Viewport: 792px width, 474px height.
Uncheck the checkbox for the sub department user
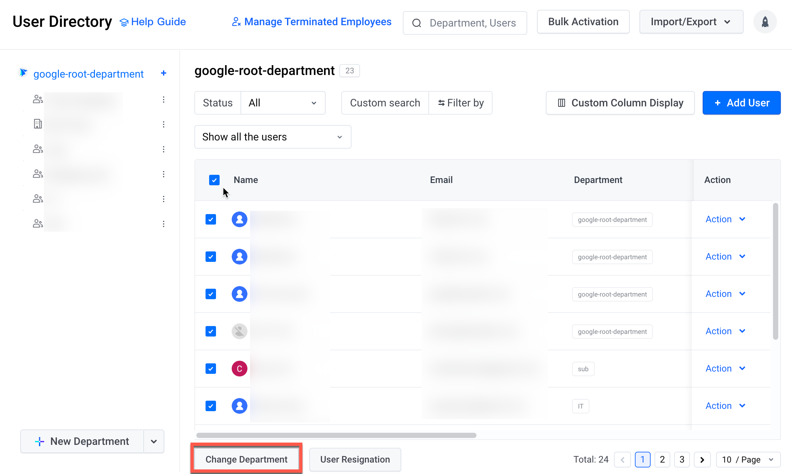pos(211,369)
